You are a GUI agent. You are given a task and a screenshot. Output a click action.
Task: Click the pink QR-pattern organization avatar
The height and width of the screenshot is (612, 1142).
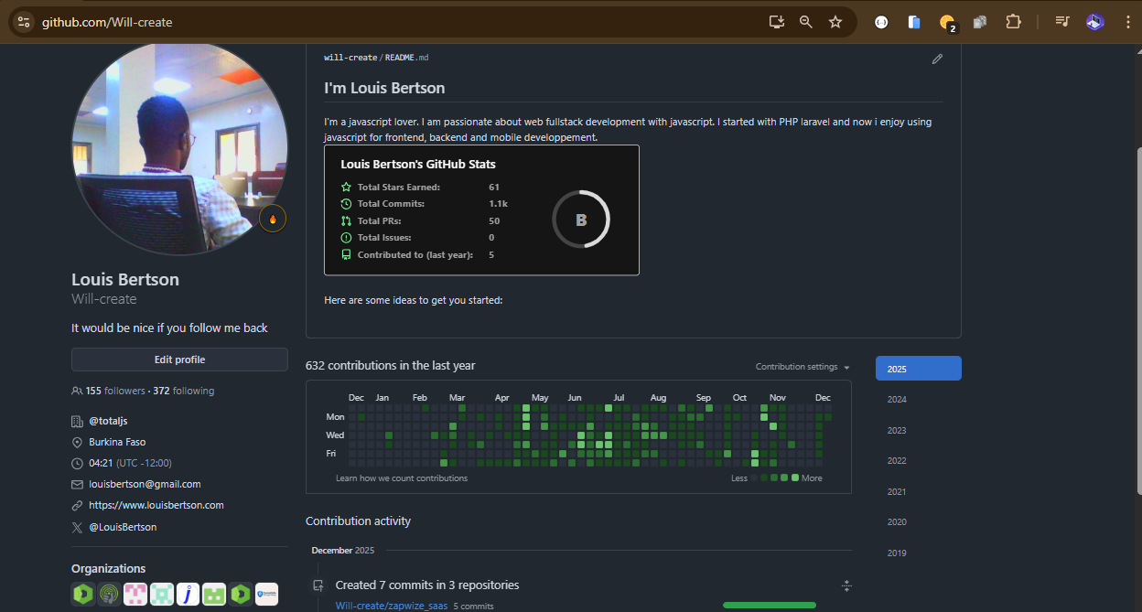point(135,594)
